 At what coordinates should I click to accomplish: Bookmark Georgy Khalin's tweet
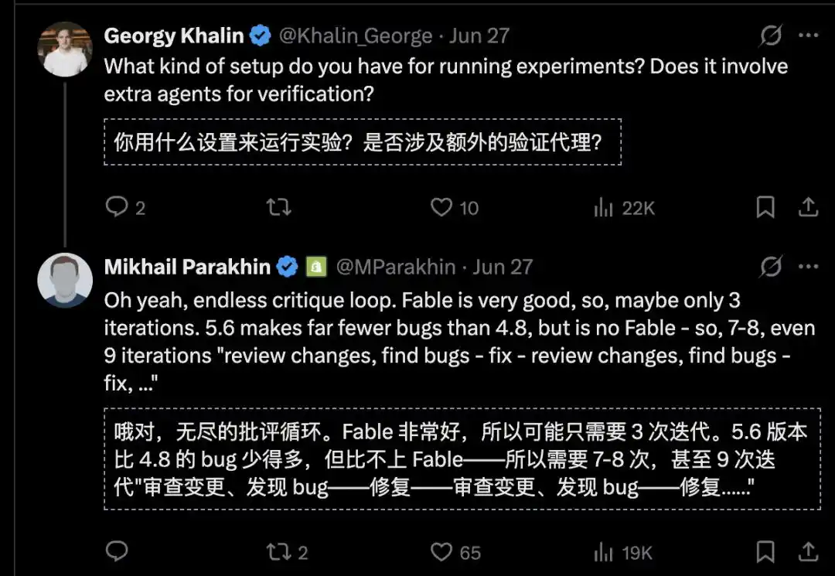click(x=765, y=206)
